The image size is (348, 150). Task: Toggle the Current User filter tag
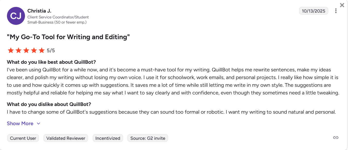click(x=23, y=138)
